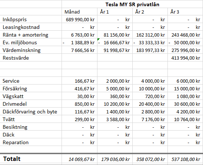Select the 'Restsvärde' row label
Screen dimensions: 203x165
(x=31, y=58)
